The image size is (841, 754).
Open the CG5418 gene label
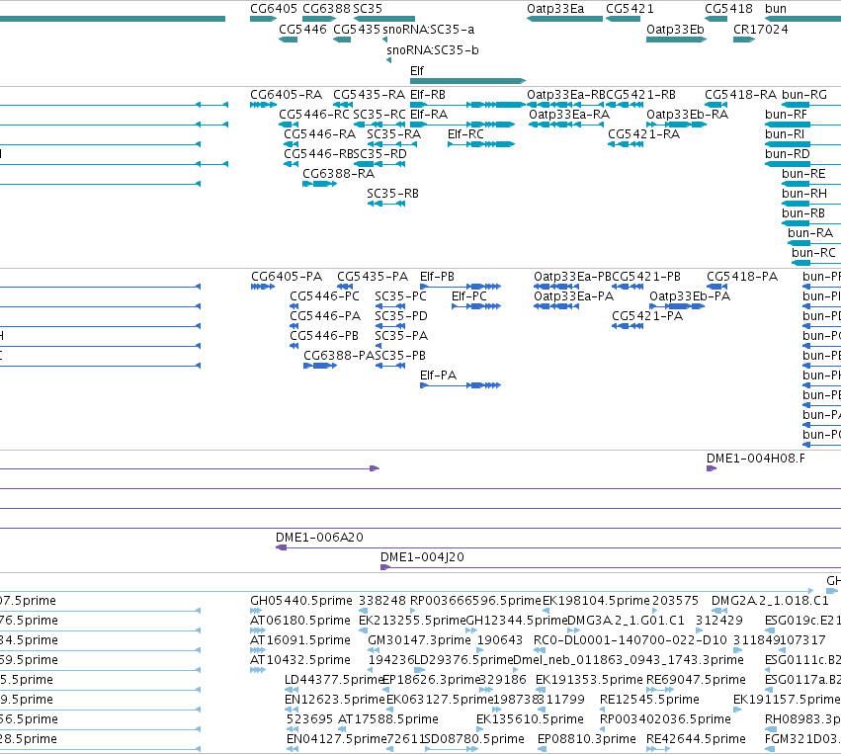728,9
